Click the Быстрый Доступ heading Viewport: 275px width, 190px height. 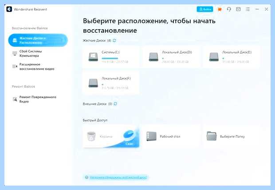tap(95, 120)
